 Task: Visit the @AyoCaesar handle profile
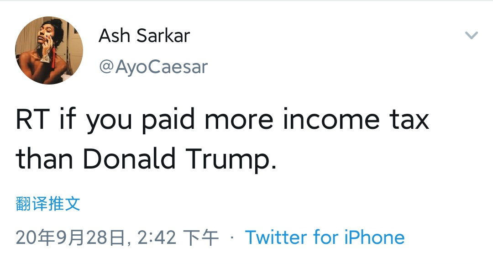click(x=153, y=67)
